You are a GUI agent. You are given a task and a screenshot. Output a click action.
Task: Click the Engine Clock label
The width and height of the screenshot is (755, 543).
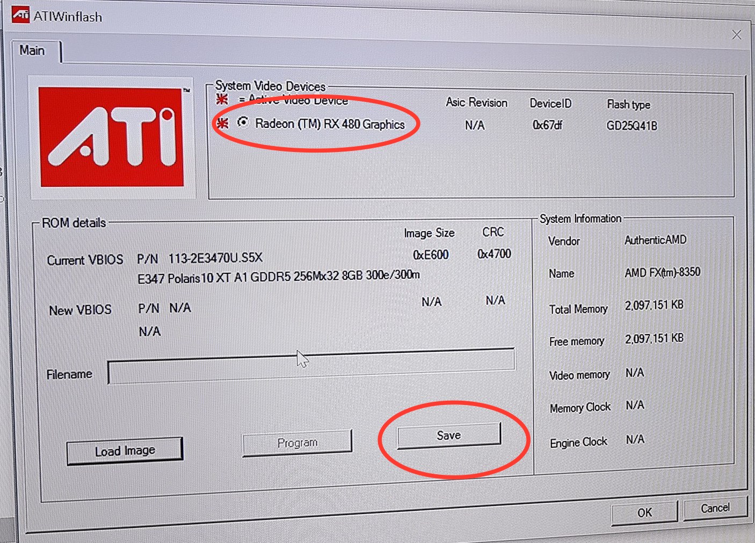(x=578, y=443)
